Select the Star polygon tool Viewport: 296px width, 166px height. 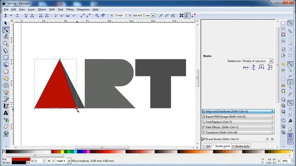[x=6, y=78]
